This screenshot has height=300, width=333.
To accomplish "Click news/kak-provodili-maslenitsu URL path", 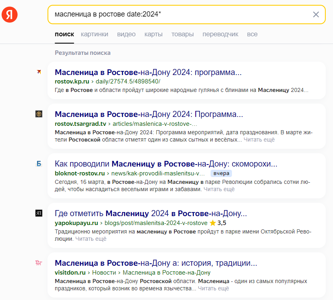I will click(x=158, y=173).
